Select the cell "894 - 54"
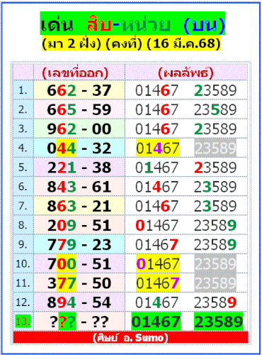 coord(79,302)
